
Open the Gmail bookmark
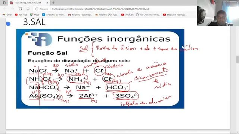[7, 15]
